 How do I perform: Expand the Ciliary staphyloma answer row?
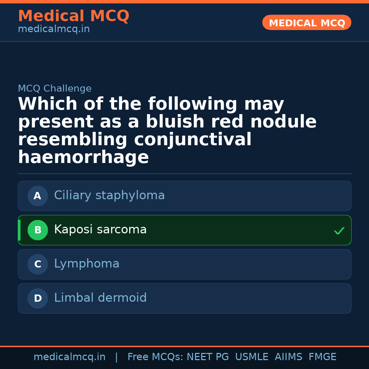(x=184, y=196)
